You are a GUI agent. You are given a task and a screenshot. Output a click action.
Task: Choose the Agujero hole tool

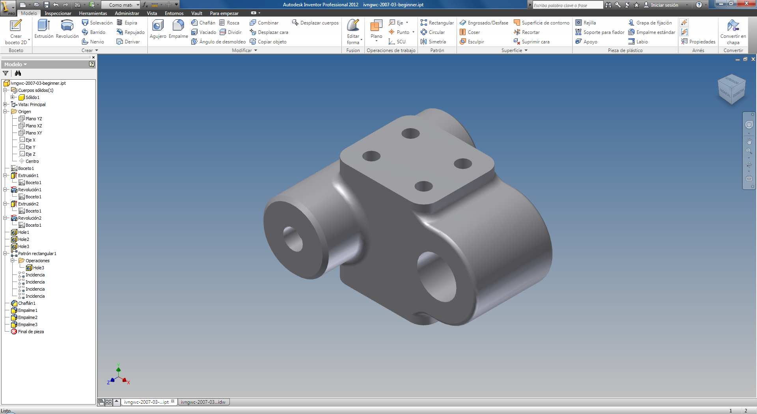click(158, 29)
